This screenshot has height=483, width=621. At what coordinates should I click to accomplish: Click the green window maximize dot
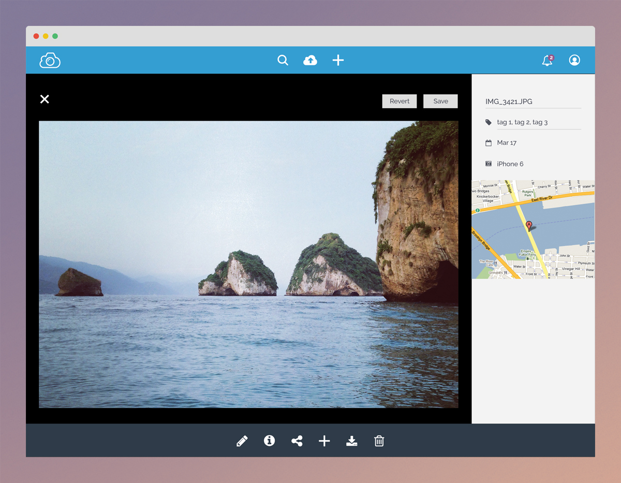55,36
